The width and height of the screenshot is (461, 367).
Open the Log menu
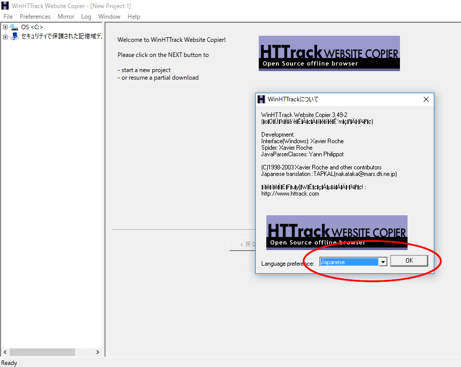click(86, 16)
